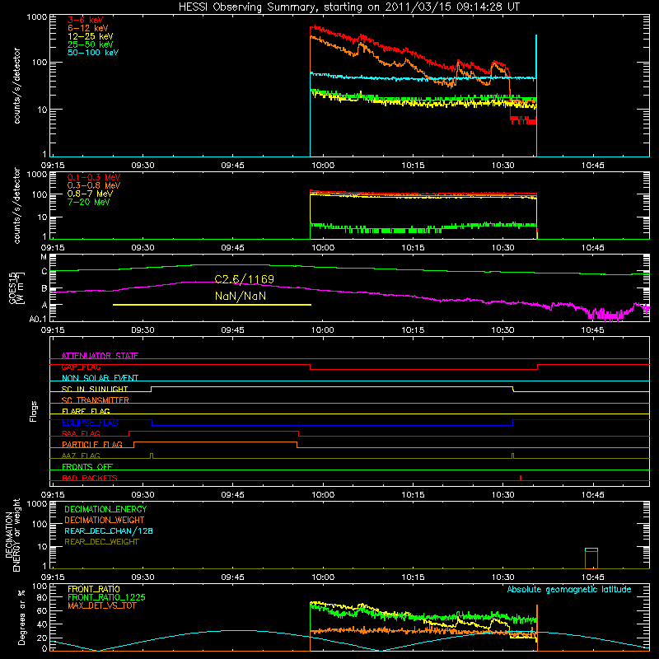Click the MAX_DET_VS_TOT legend label
This screenshot has height=659, width=659.
[101, 605]
